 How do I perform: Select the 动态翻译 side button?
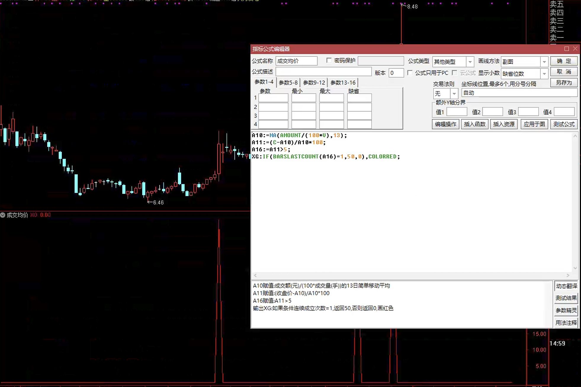pyautogui.click(x=566, y=286)
